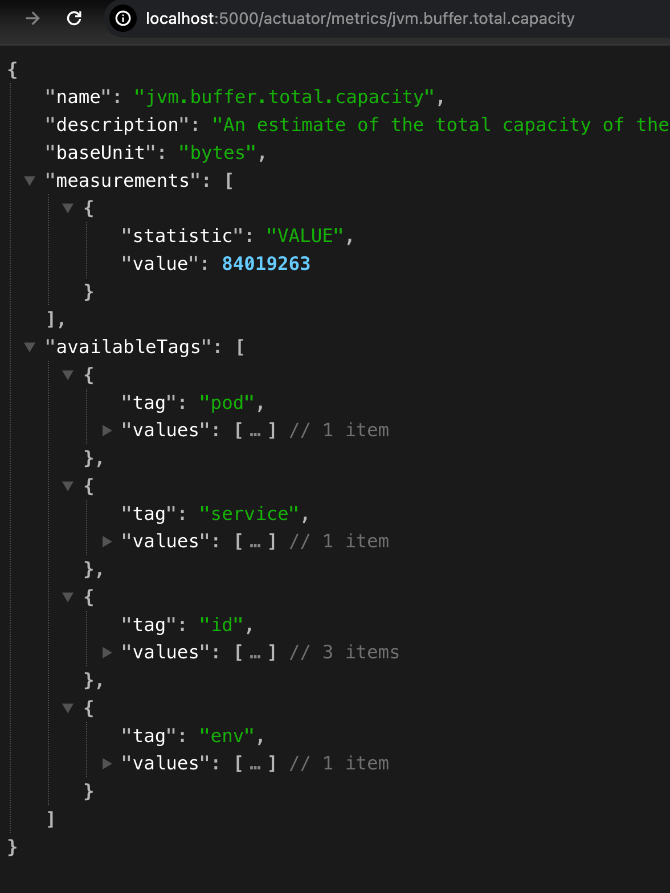Collapse the "measurements" array
Screen dimensions: 670x893
[30, 181]
